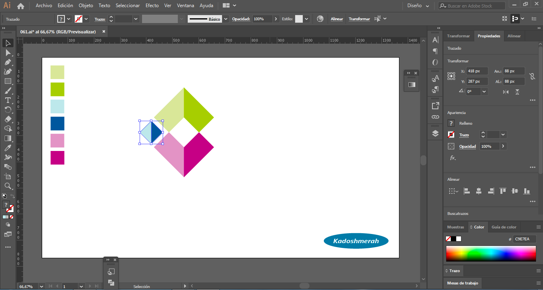Viewport: 543px width, 290px height.
Task: Click horizontal align center icon
Action: 479,191
